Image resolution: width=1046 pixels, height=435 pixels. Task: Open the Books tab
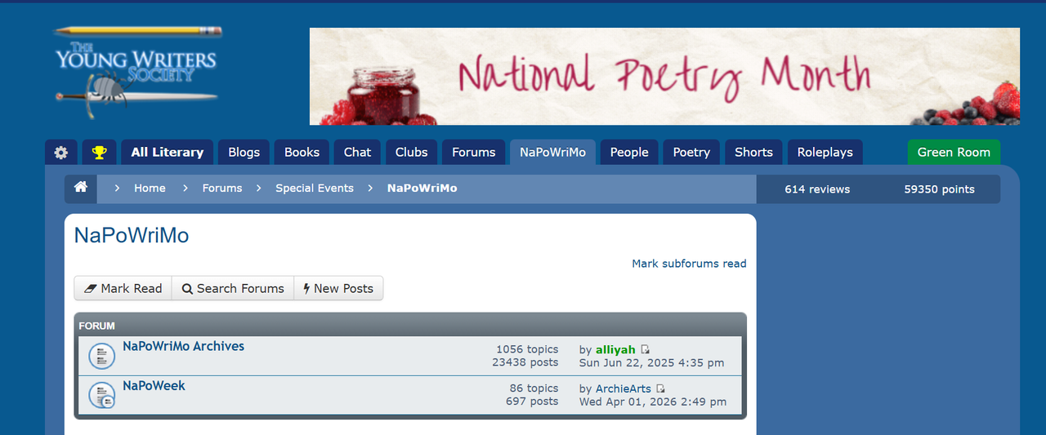click(302, 152)
